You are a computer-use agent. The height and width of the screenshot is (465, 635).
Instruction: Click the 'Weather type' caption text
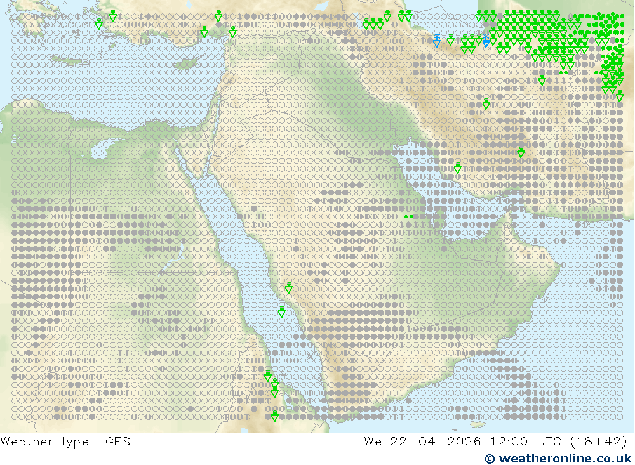click(44, 442)
